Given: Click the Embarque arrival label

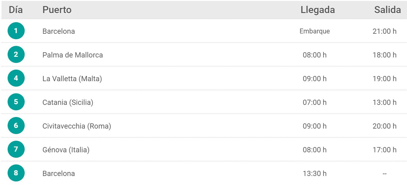Looking at the screenshot, I should point(314,31).
